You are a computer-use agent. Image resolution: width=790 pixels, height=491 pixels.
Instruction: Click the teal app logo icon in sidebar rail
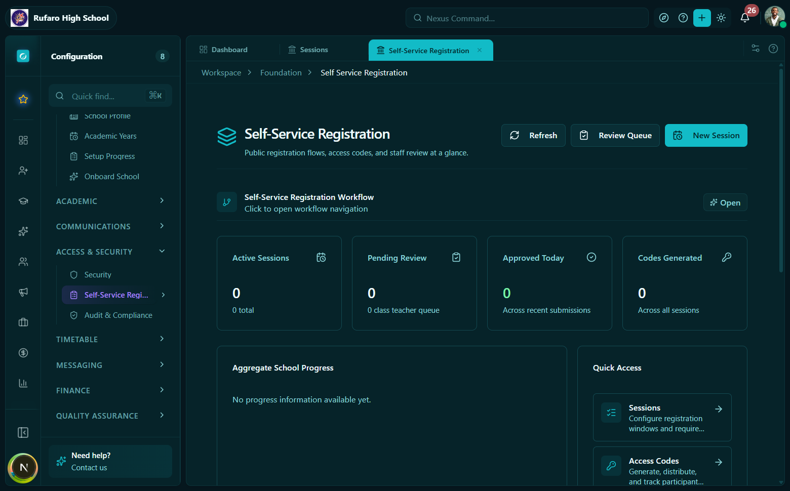23,56
